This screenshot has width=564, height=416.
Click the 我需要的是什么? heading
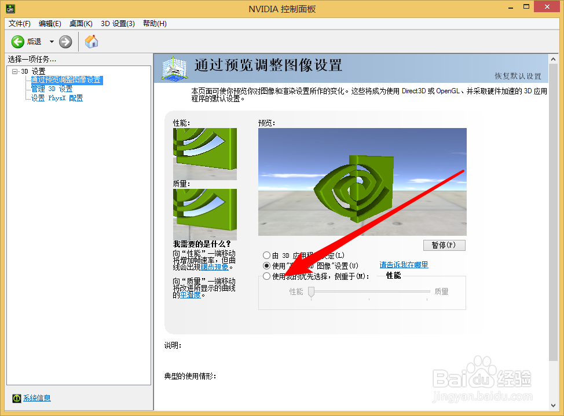click(202, 244)
